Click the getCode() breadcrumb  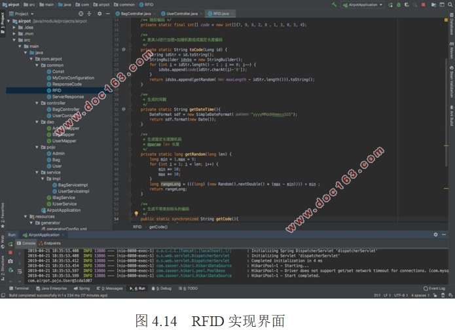point(158,227)
